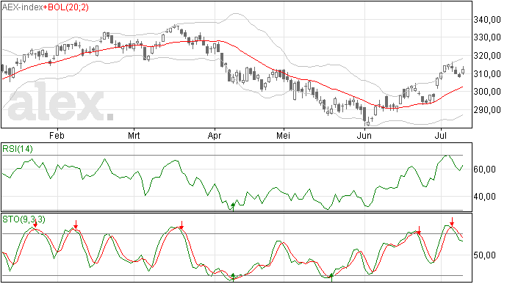Viewport: 507px width, 284px height.
Task: Select the RSI(14) panel label
Action: click(18, 149)
